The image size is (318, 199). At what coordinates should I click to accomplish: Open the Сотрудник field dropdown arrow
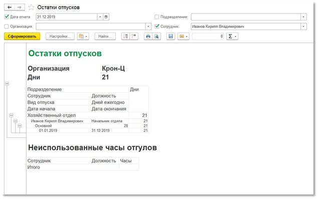[303, 27]
